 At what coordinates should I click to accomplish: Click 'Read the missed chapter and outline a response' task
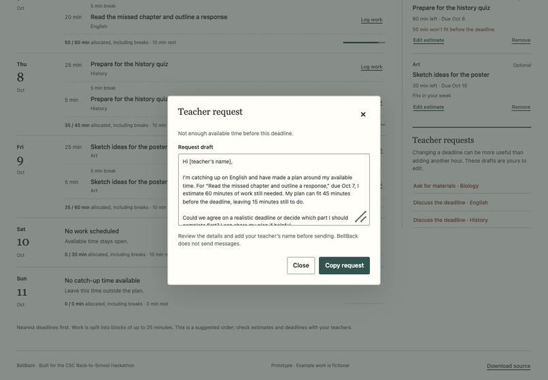pyautogui.click(x=158, y=17)
